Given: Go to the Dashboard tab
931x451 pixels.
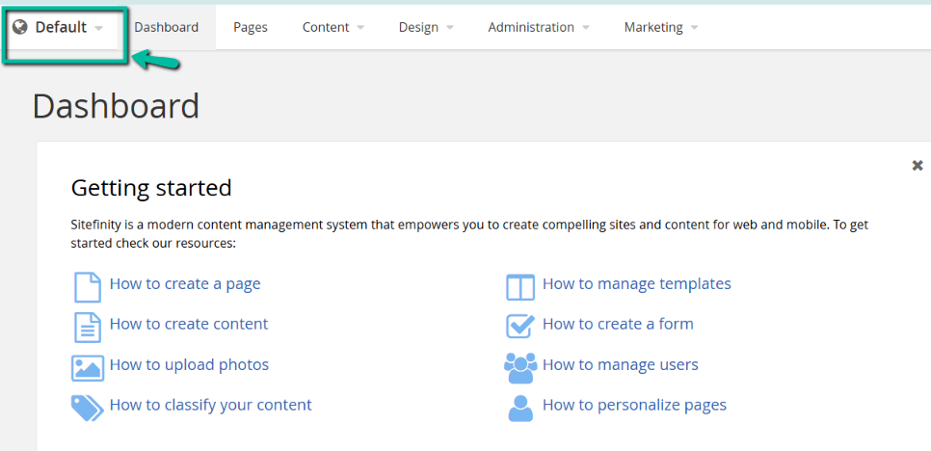Looking at the screenshot, I should [166, 27].
